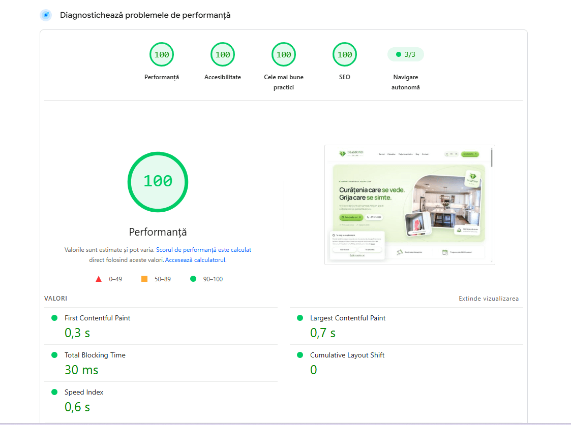Click the '0,6 s' Speed Index value

tap(77, 407)
